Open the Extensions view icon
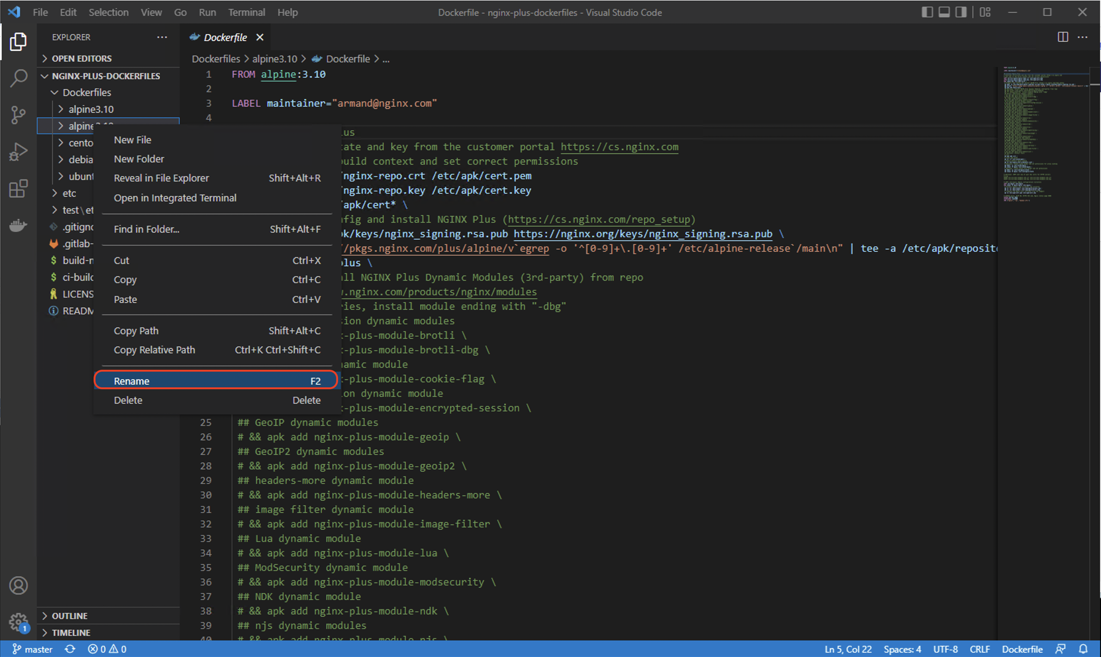This screenshot has width=1101, height=657. (x=18, y=189)
